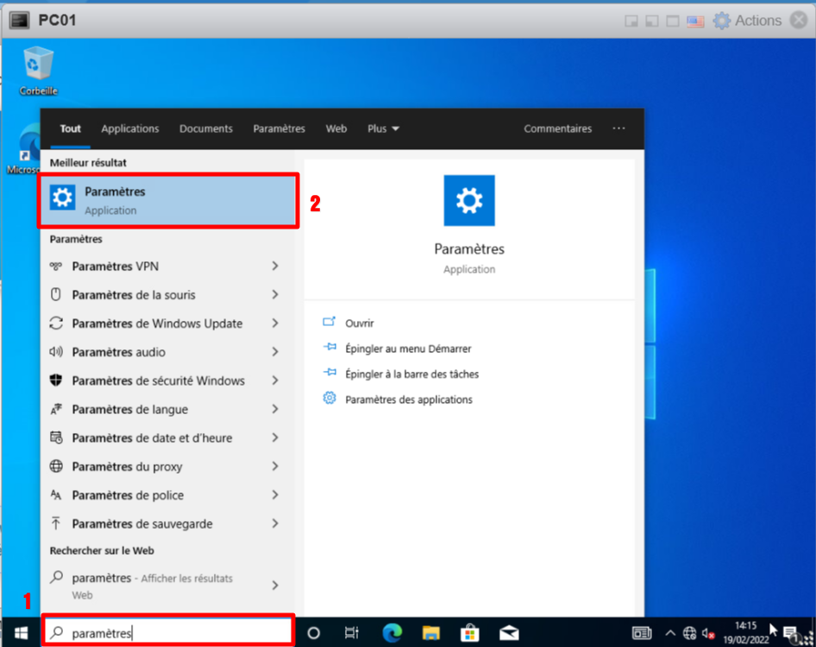Choose Épingler à la barre des tâches
This screenshot has width=816, height=647.
411,374
